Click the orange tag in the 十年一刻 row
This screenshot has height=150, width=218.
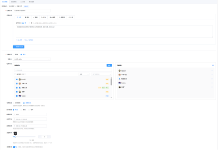pyautogui.click(x=107, y=84)
